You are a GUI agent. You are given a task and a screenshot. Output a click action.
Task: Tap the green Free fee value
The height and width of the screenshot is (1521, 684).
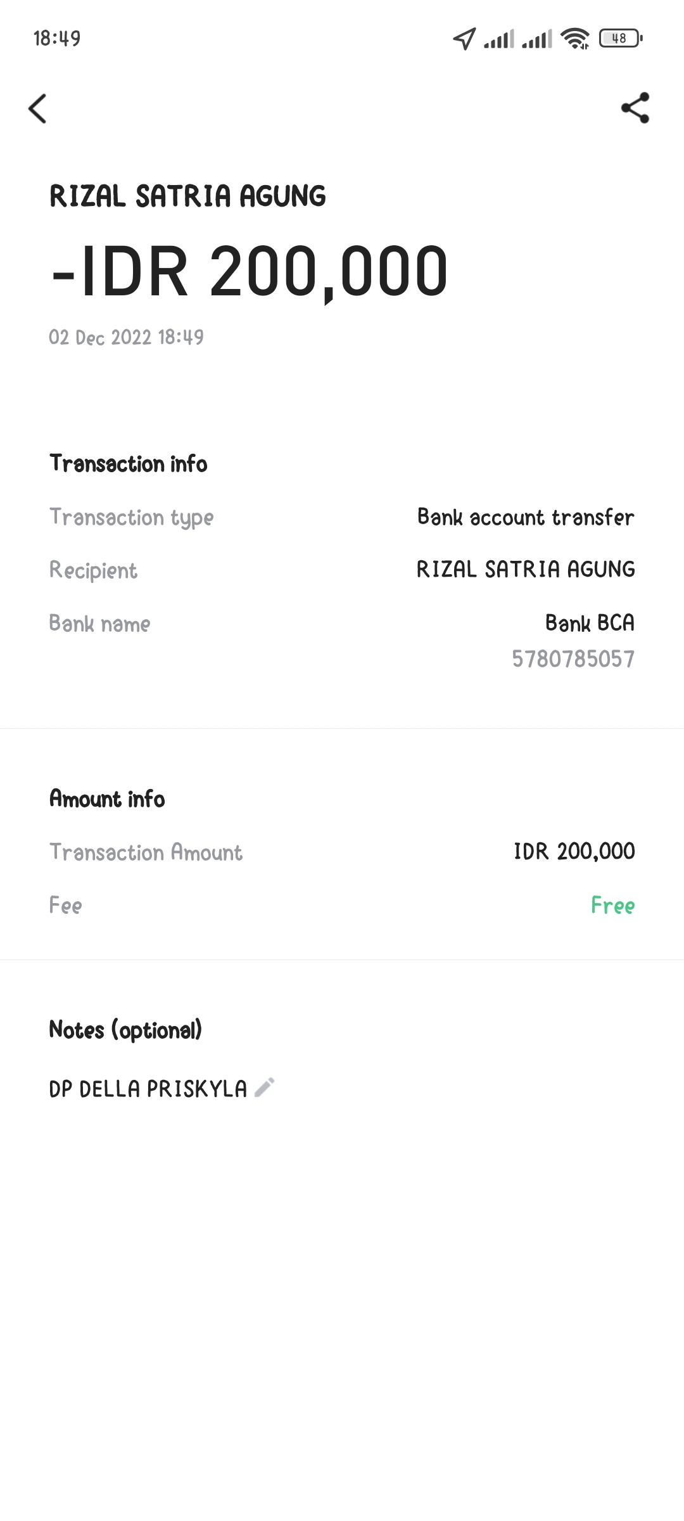[x=612, y=905]
